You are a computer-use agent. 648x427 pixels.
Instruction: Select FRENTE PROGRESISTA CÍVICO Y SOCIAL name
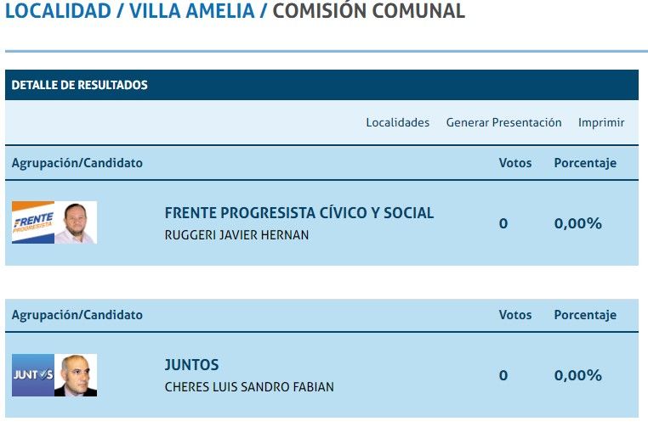298,213
